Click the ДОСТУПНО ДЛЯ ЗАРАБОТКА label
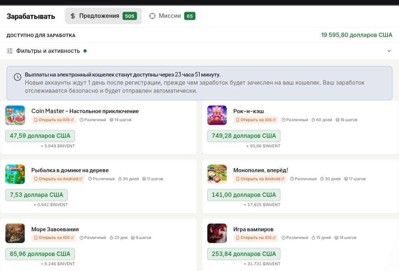This screenshot has height=271, width=399. tap(41, 35)
